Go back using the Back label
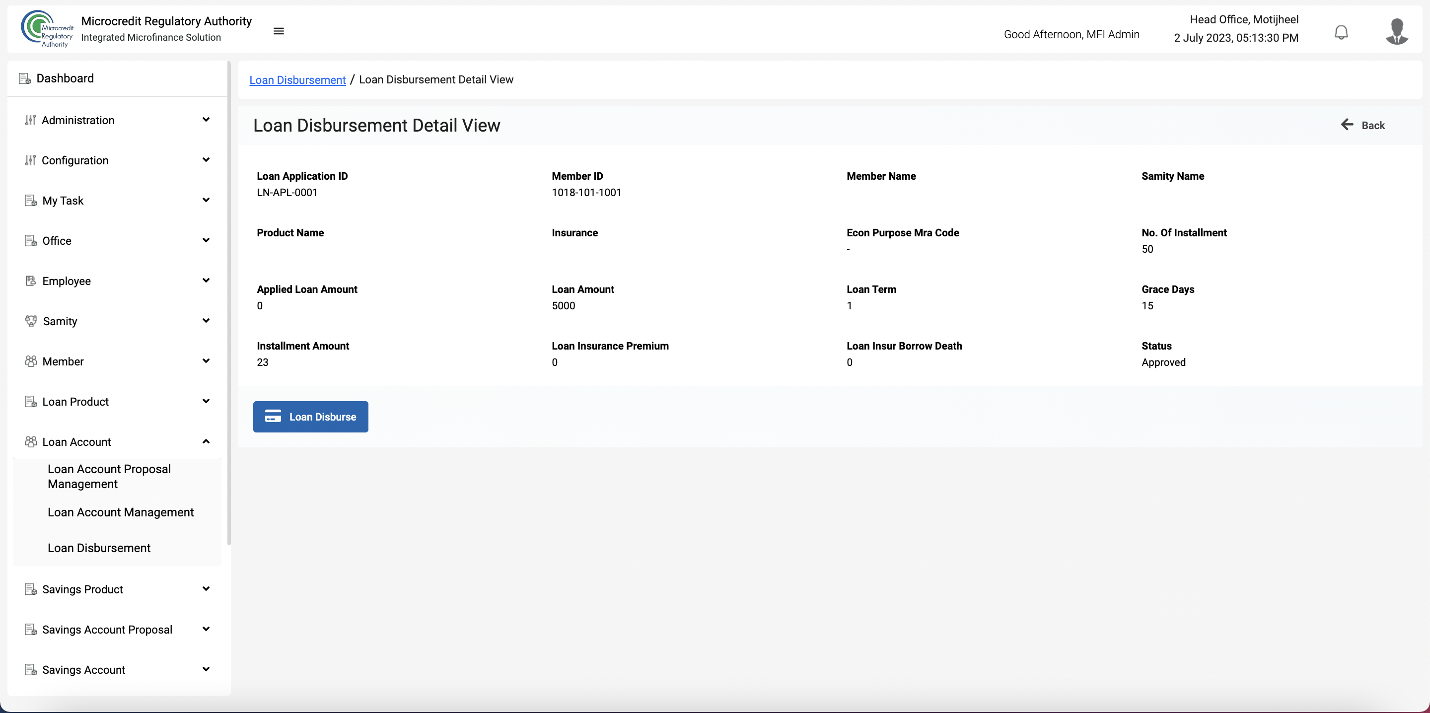 pyautogui.click(x=1373, y=126)
